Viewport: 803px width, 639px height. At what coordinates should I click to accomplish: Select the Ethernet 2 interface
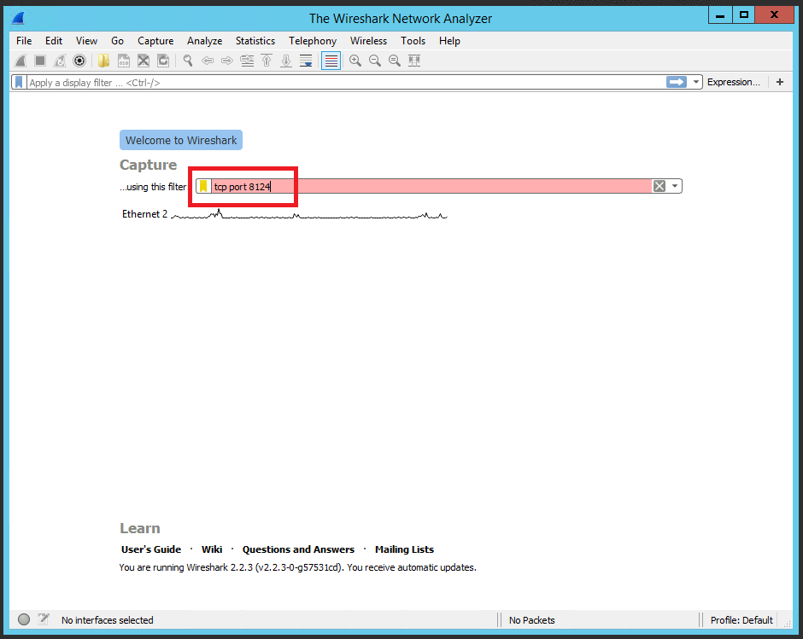tap(145, 214)
